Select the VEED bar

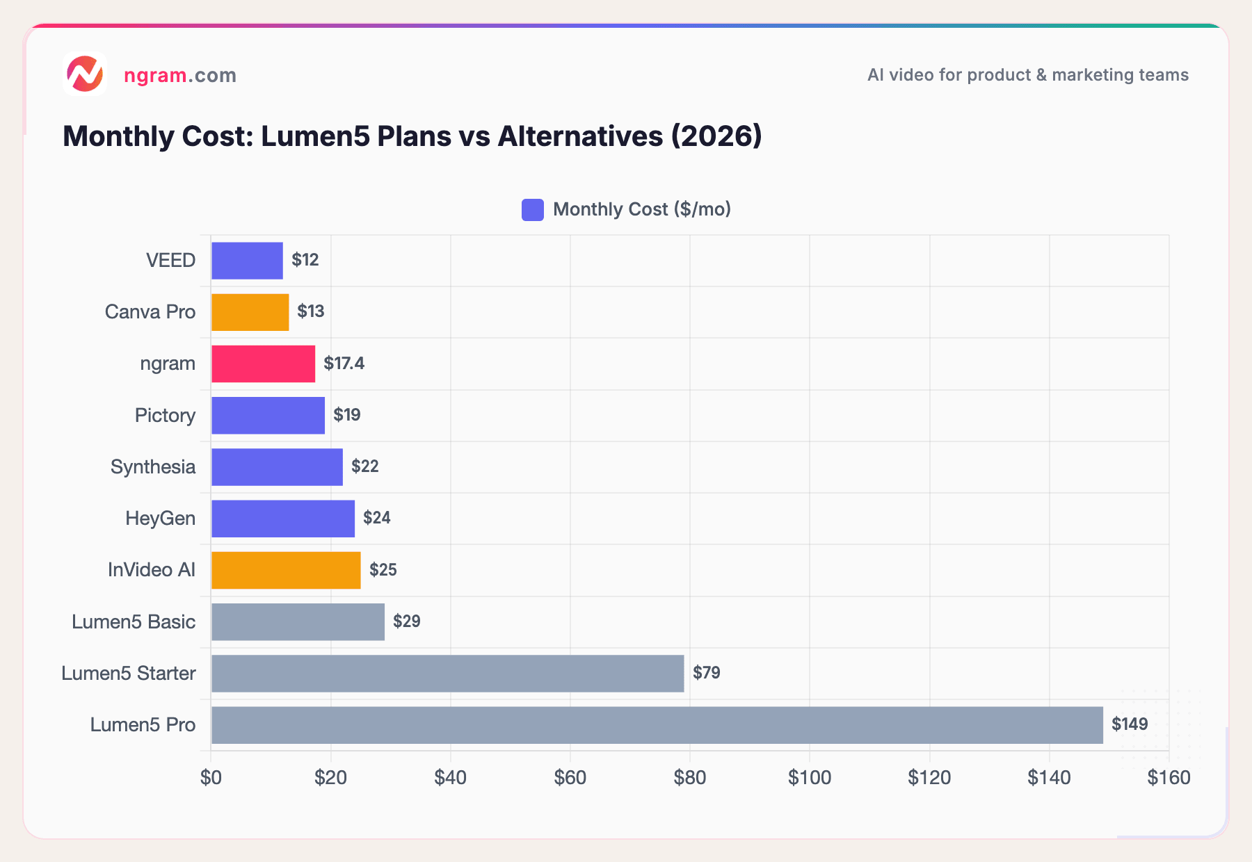click(x=246, y=260)
